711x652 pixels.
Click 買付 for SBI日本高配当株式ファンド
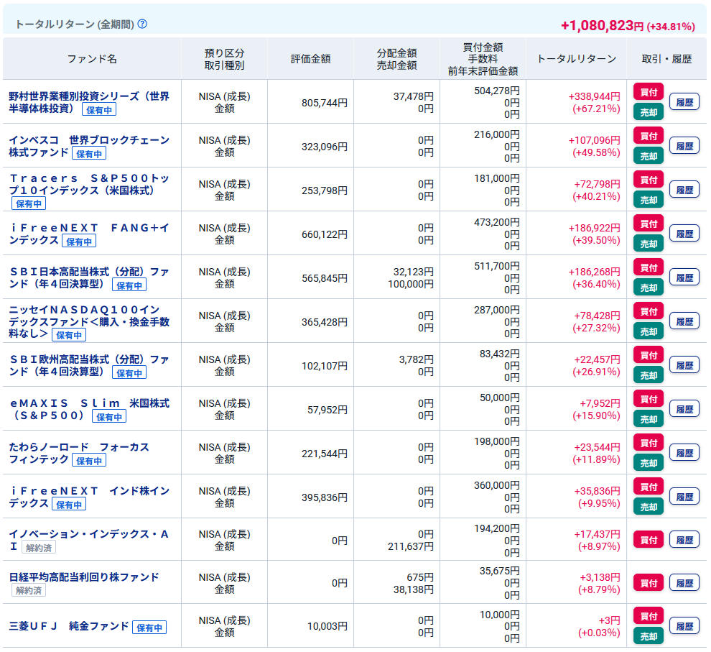point(649,267)
